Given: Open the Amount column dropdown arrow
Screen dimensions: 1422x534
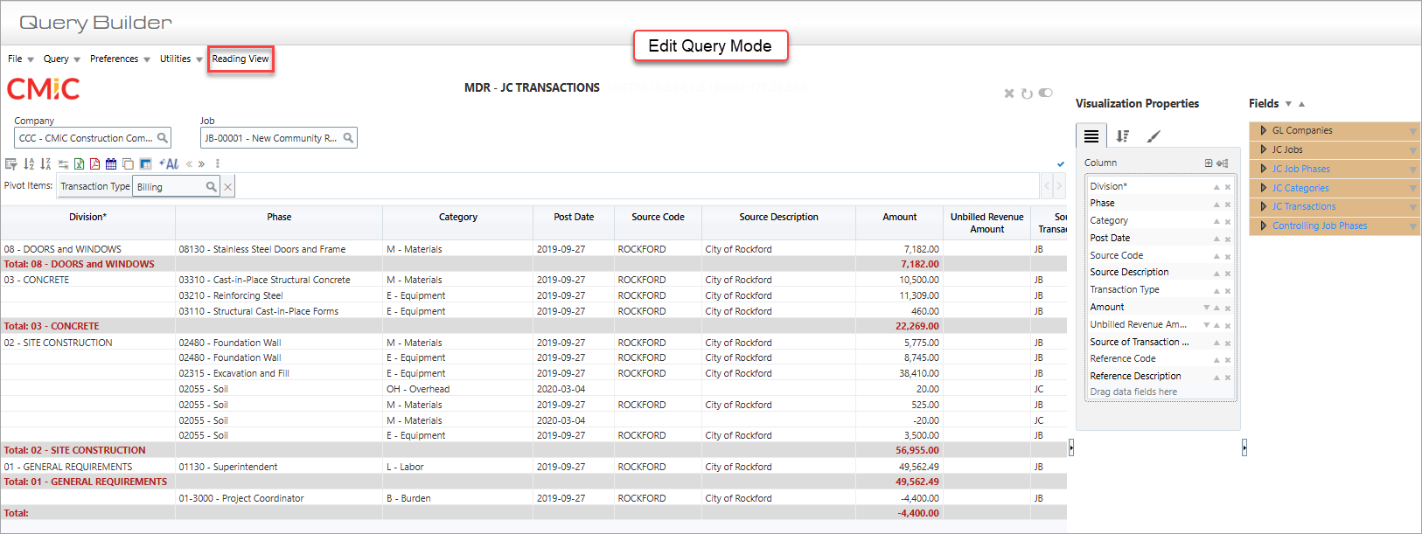Looking at the screenshot, I should (1206, 308).
